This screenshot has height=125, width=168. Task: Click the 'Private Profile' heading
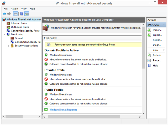tap(55, 70)
